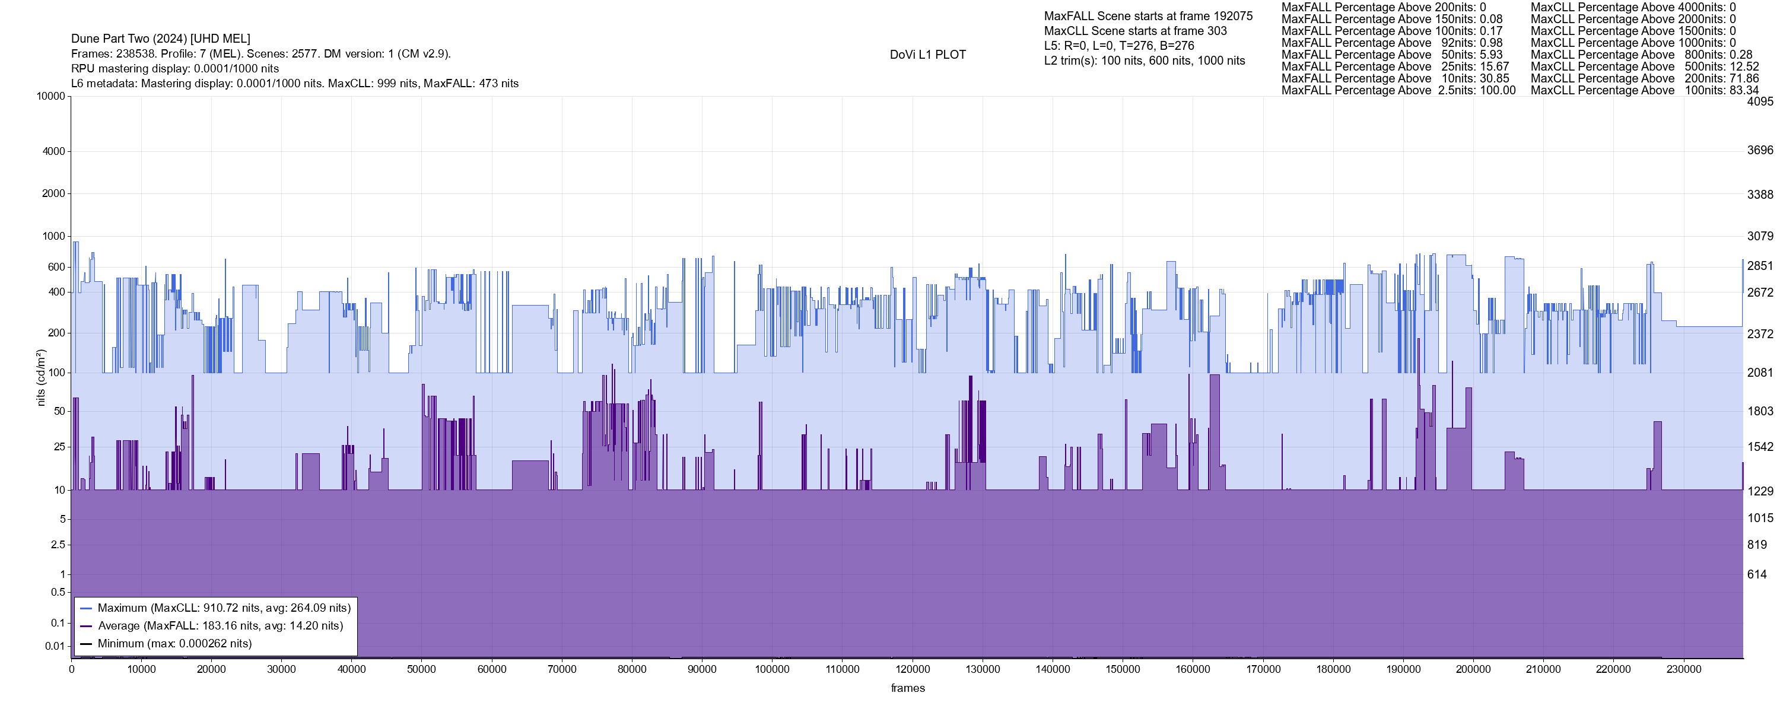Click the DoVi L1 PLOT title
Image resolution: width=1780 pixels, height=712 pixels.
927,55
